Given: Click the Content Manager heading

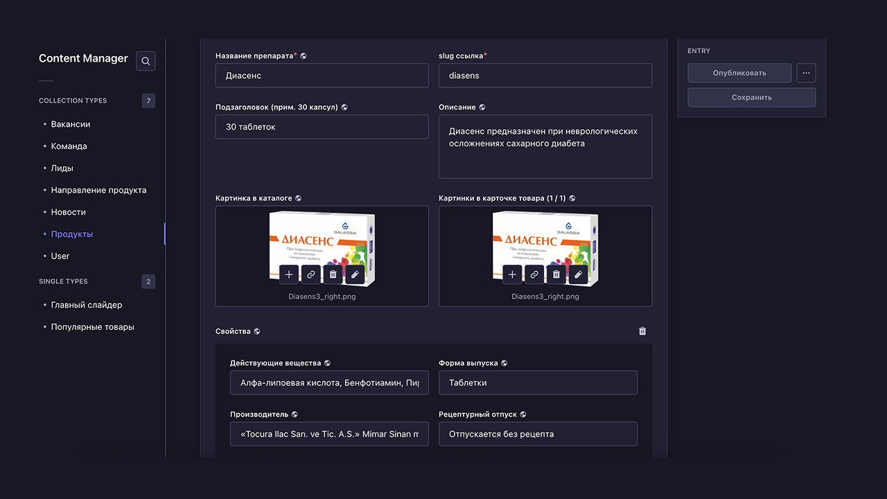Looking at the screenshot, I should 83,59.
